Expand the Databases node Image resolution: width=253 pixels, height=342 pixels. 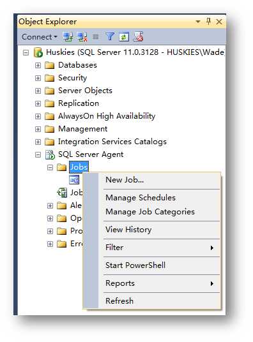[38, 65]
